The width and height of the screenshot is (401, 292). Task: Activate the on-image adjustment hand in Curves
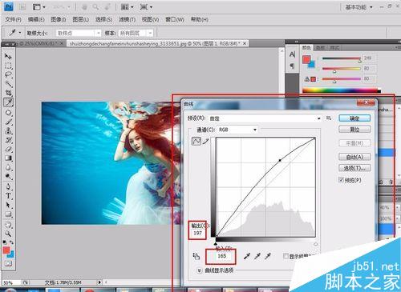[x=196, y=256]
